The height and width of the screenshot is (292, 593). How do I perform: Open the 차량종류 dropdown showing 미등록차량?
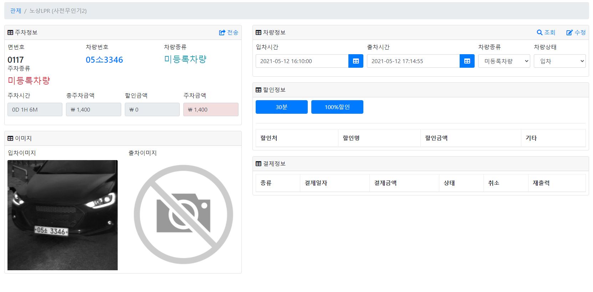pyautogui.click(x=504, y=61)
